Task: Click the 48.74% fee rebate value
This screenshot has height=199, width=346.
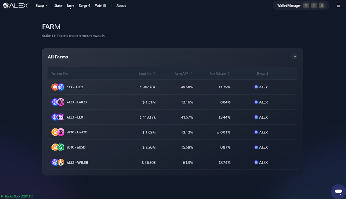Action: [x=224, y=163]
